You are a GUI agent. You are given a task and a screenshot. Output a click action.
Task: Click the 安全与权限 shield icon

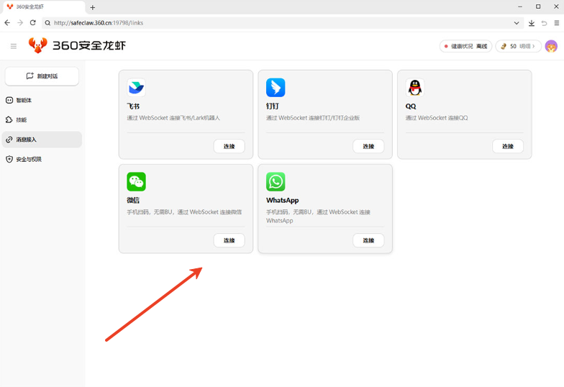coord(9,160)
